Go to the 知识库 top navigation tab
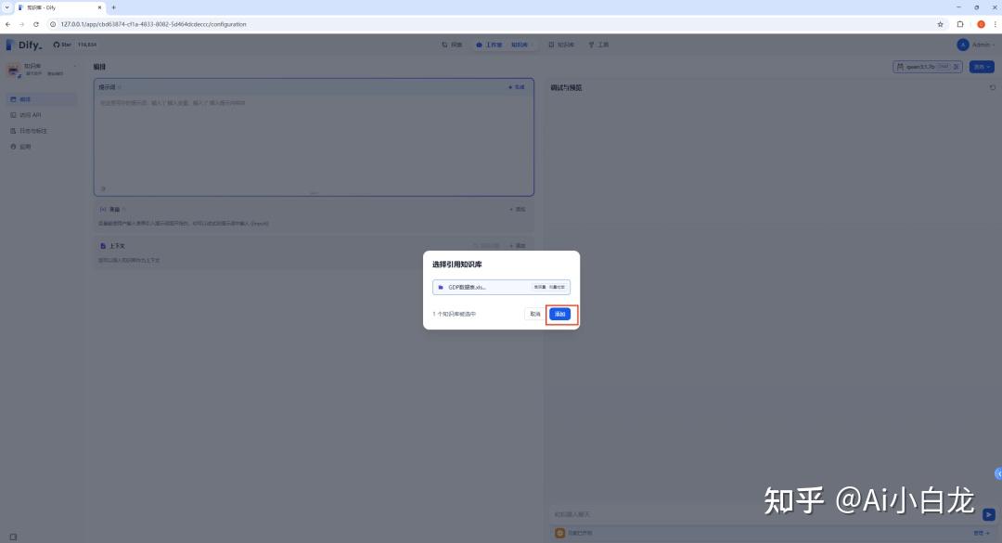This screenshot has width=1002, height=543. click(x=561, y=45)
